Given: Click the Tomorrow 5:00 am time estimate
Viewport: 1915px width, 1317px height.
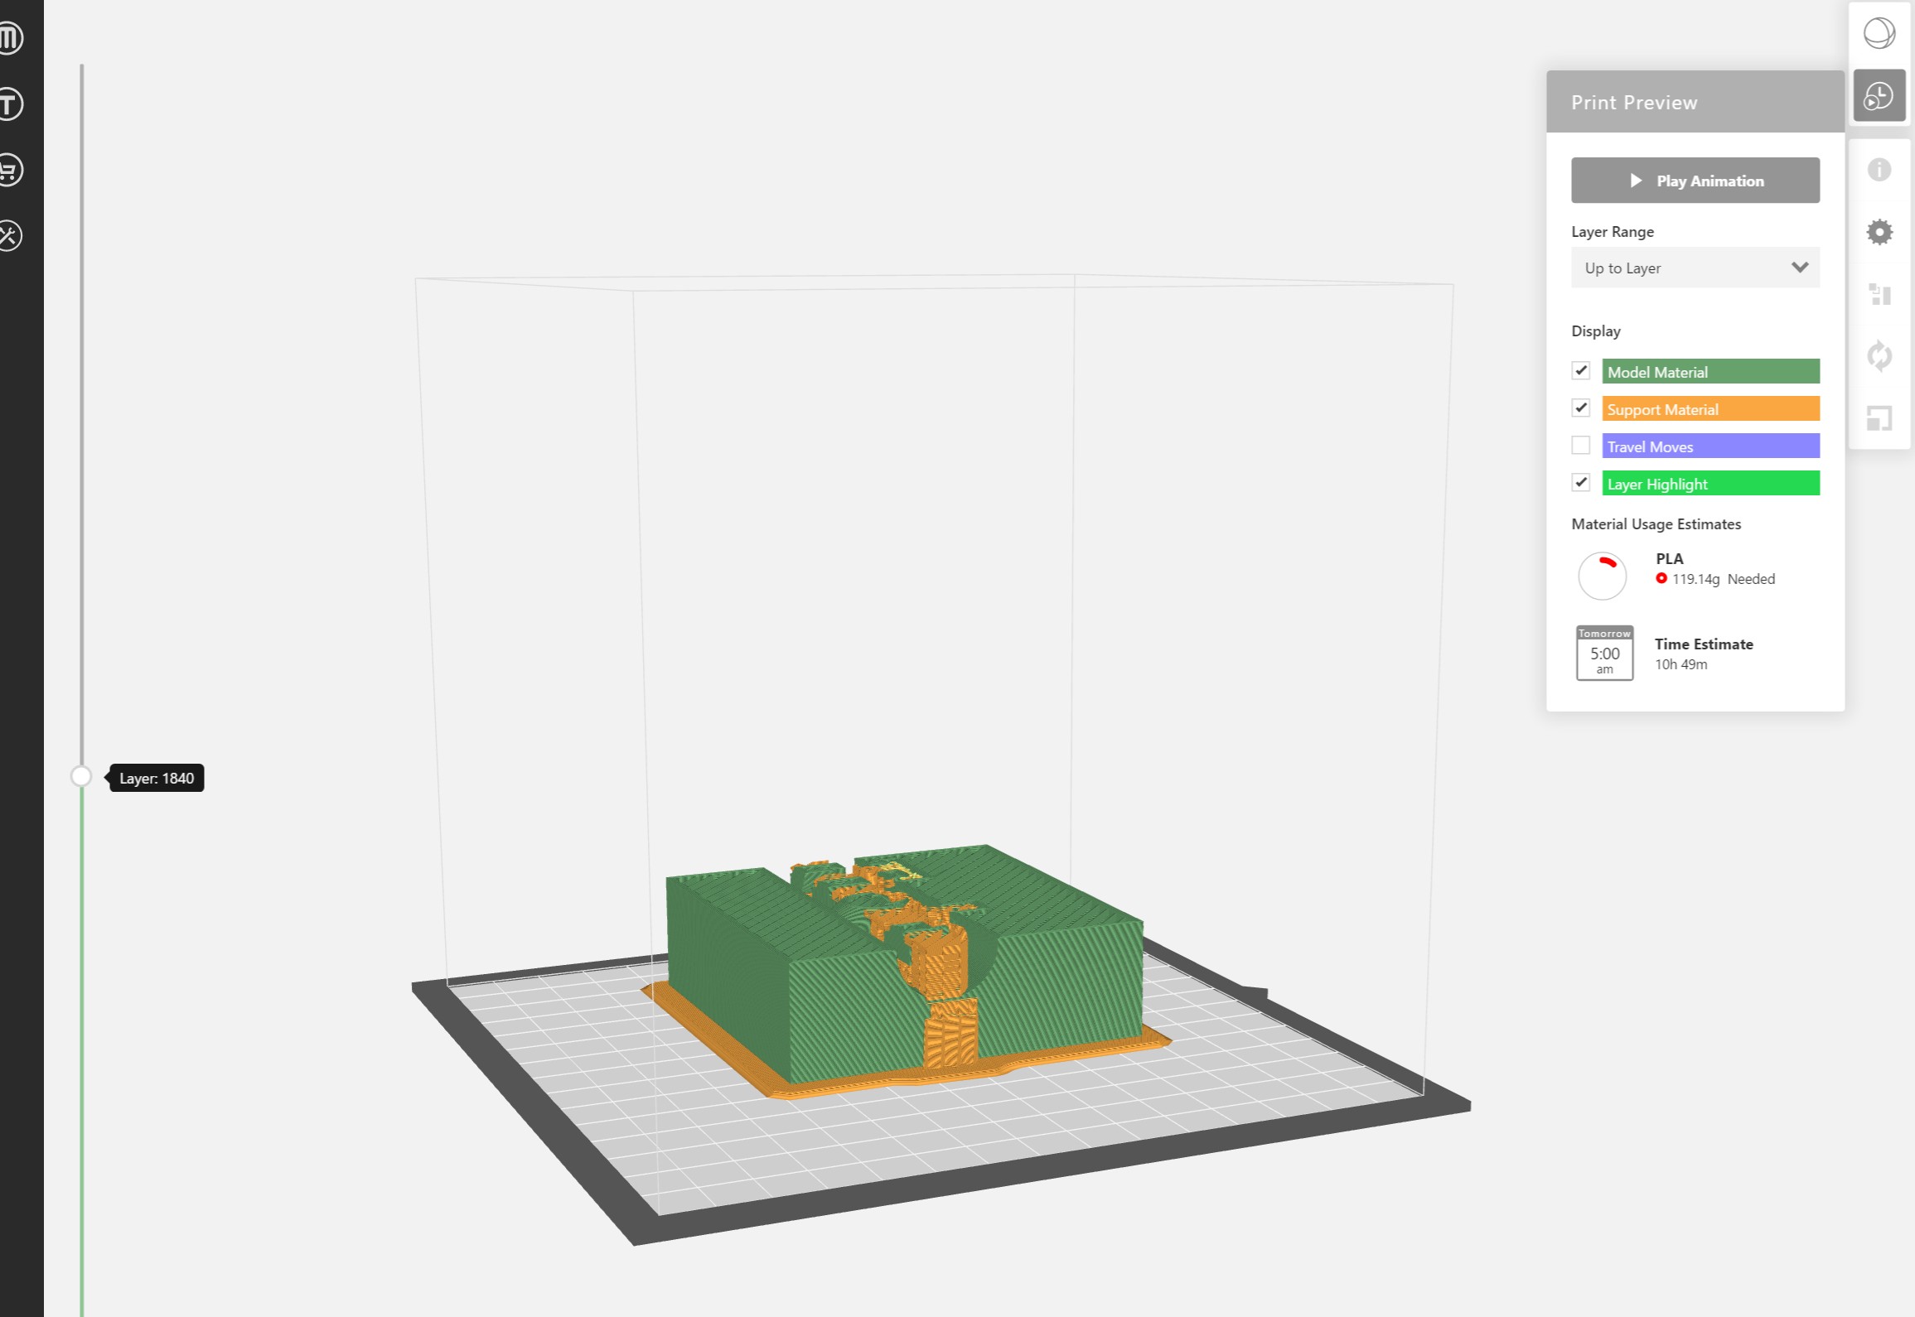Looking at the screenshot, I should [1603, 654].
